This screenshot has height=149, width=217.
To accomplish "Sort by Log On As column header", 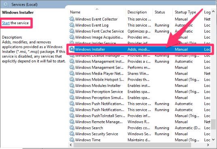I will [x=207, y=12].
